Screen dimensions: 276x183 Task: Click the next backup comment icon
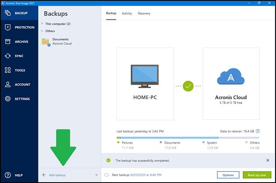[x=107, y=175]
